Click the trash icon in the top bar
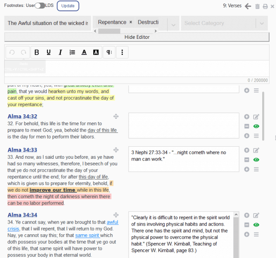This screenshot has height=258, width=276. (257, 6)
